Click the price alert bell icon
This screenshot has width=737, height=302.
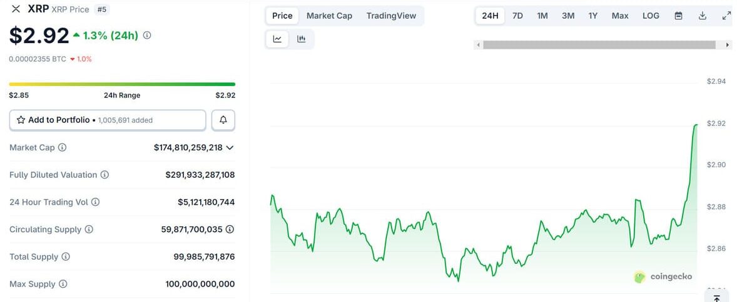pyautogui.click(x=223, y=120)
